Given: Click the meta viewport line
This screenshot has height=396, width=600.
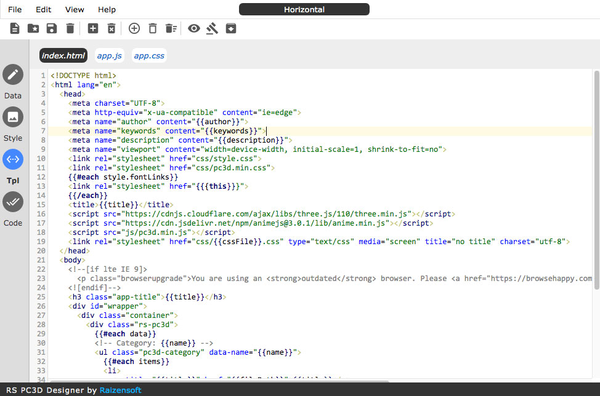Looking at the screenshot, I should [x=257, y=149].
